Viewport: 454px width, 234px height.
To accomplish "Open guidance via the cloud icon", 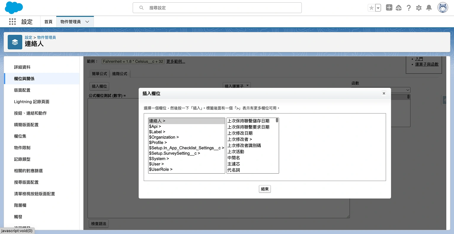I will [399, 7].
